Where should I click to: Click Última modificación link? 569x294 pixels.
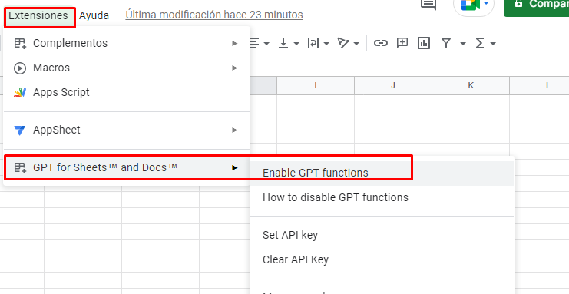tap(214, 15)
